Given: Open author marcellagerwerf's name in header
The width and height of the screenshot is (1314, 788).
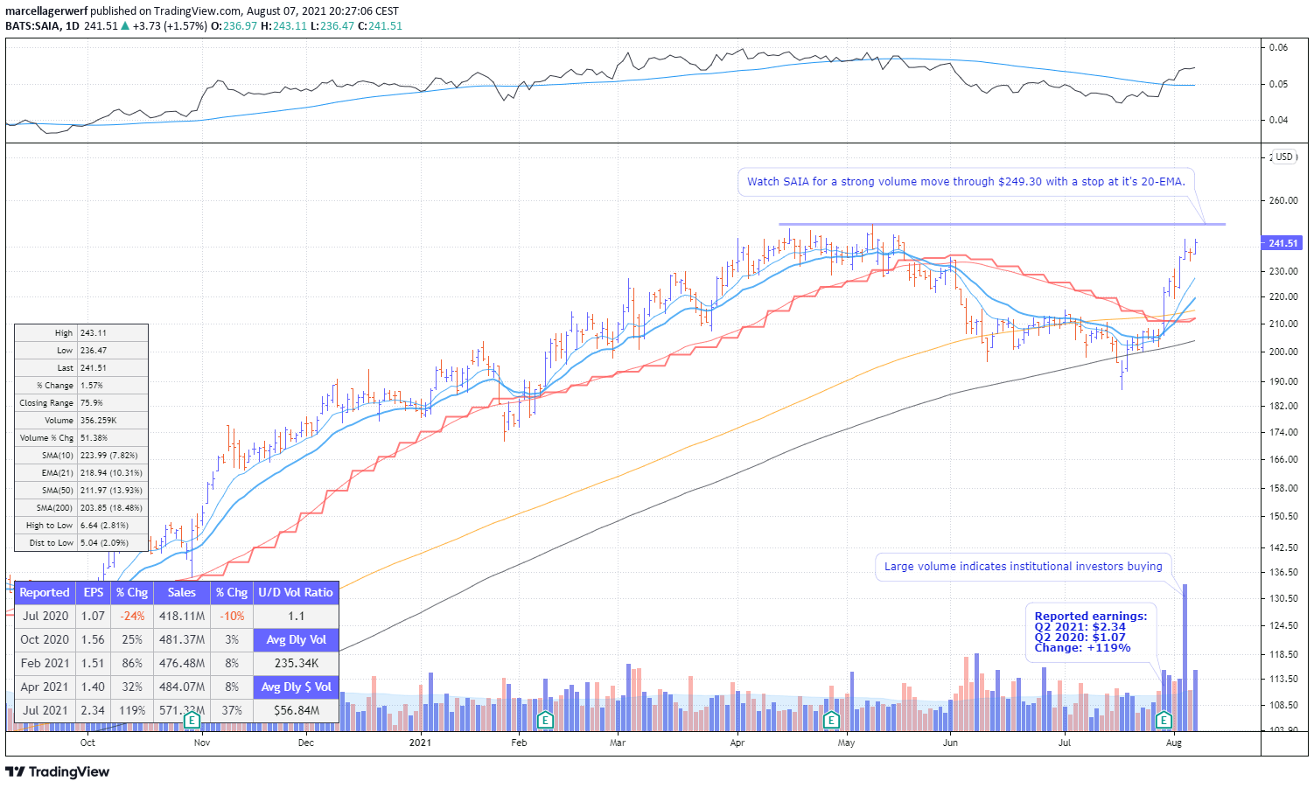Looking at the screenshot, I should tap(46, 11).
